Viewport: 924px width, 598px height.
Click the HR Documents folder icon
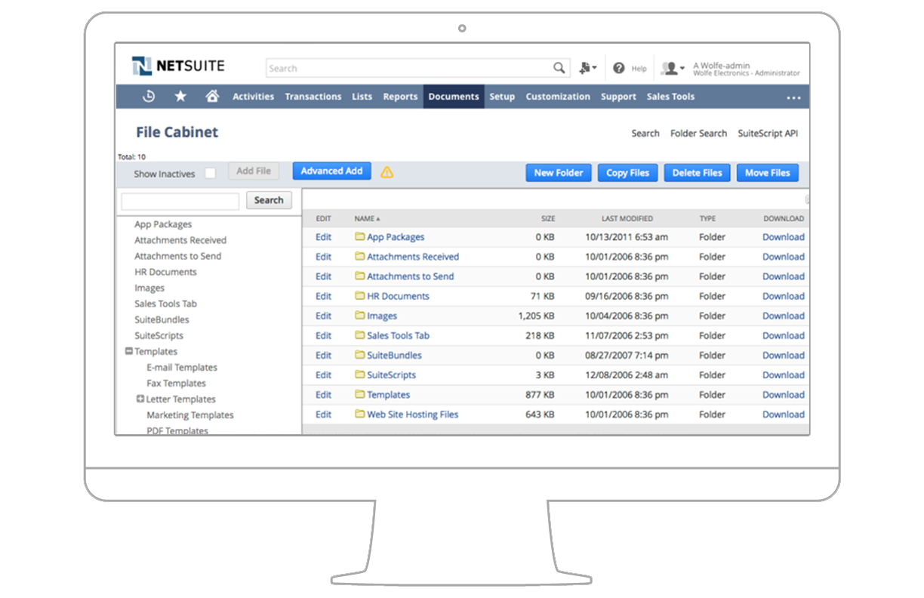coord(360,295)
